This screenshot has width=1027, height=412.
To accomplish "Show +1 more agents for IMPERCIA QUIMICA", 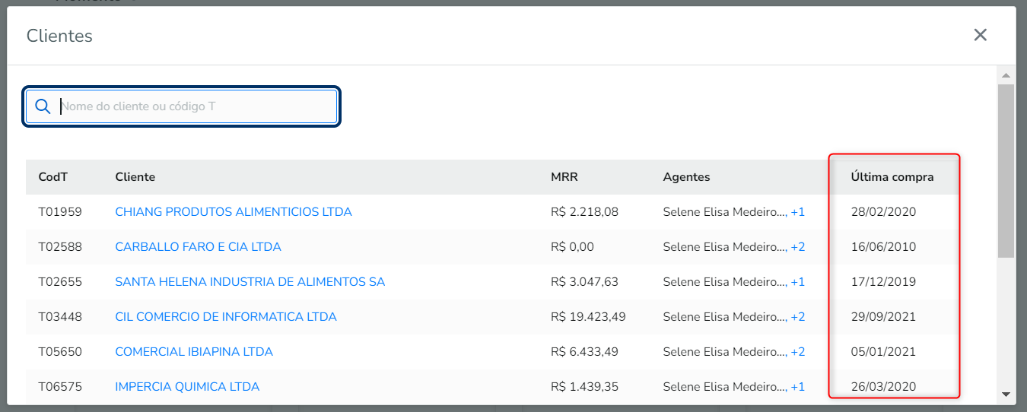I will tap(798, 387).
